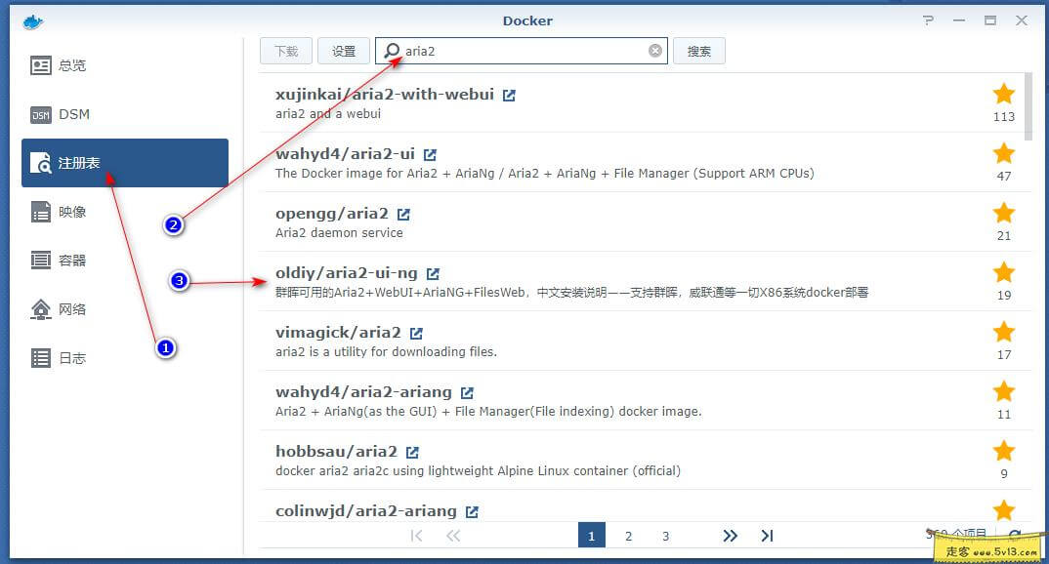Viewport: 1049px width, 564px height.
Task: Click the help question mark in title bar
Action: pos(927,20)
